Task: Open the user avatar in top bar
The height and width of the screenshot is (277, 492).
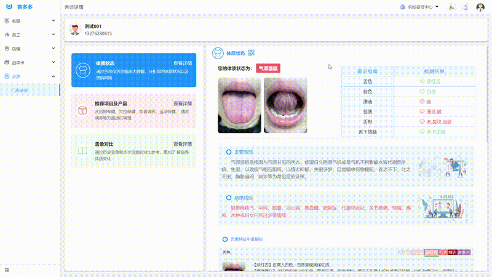Action: click(480, 7)
